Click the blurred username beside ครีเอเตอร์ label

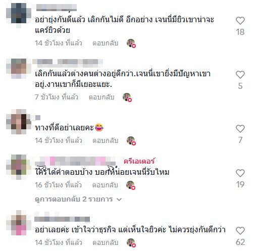click(x=75, y=161)
